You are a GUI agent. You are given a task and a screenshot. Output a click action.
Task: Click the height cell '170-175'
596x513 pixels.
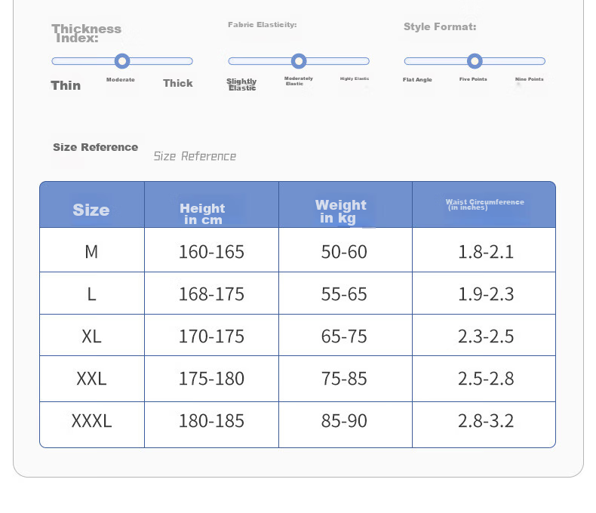click(x=211, y=336)
